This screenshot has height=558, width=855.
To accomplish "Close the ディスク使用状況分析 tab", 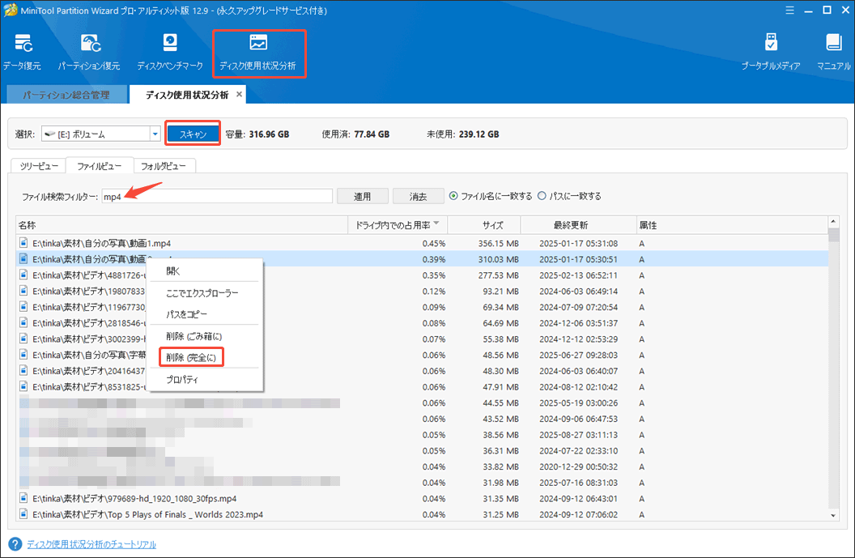I will [239, 95].
